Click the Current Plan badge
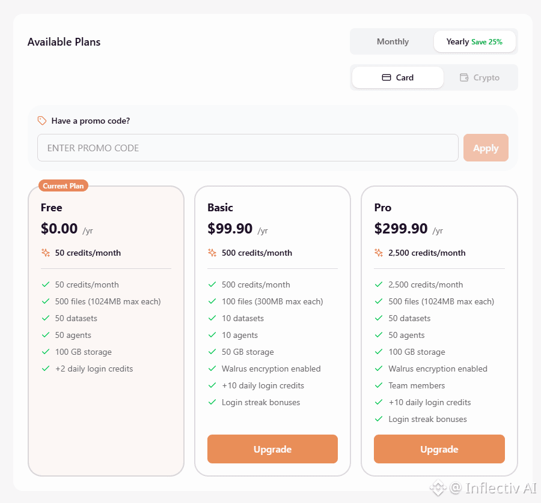This screenshot has width=541, height=503. (63, 186)
